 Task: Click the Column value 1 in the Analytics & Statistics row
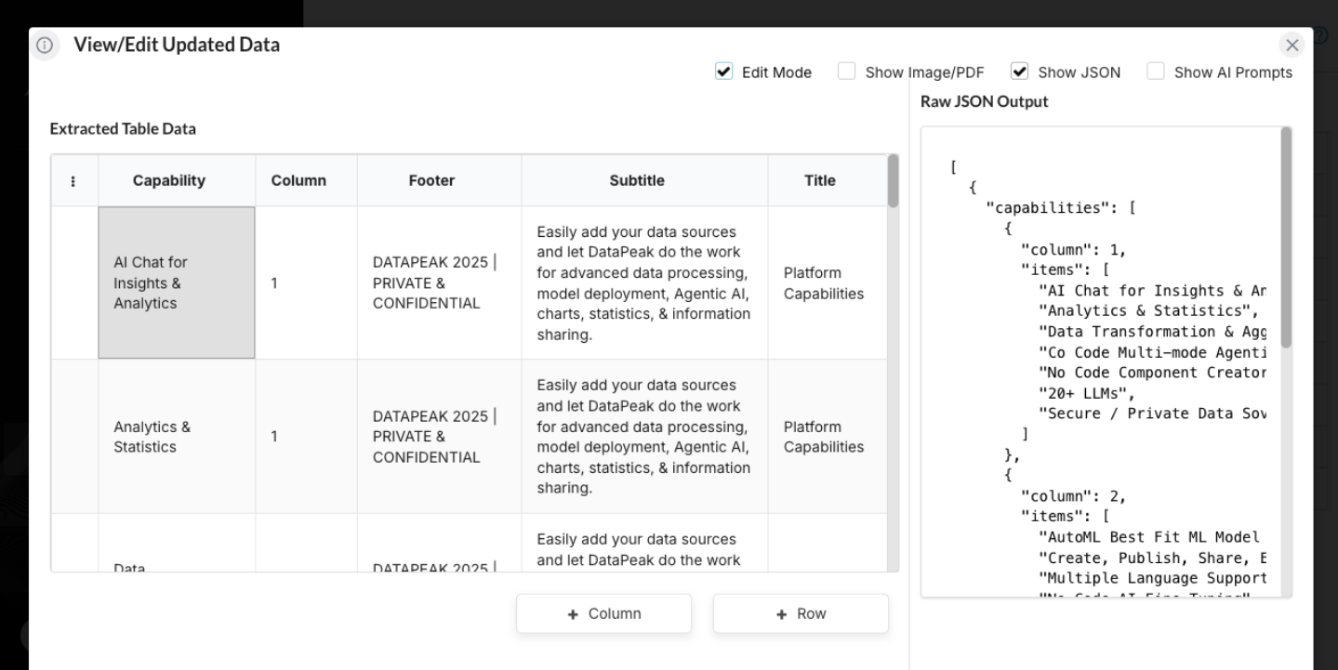307,437
